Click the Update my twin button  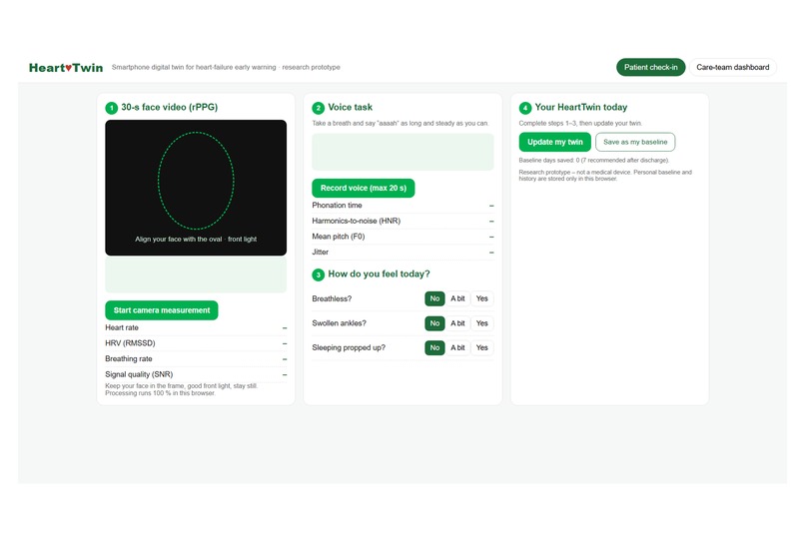tap(555, 142)
